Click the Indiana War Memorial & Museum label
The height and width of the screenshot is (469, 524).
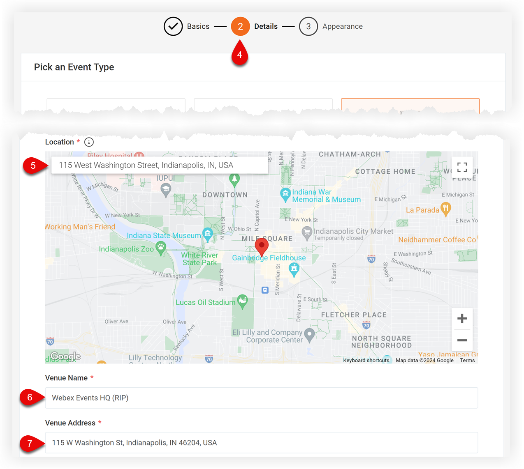point(327,196)
